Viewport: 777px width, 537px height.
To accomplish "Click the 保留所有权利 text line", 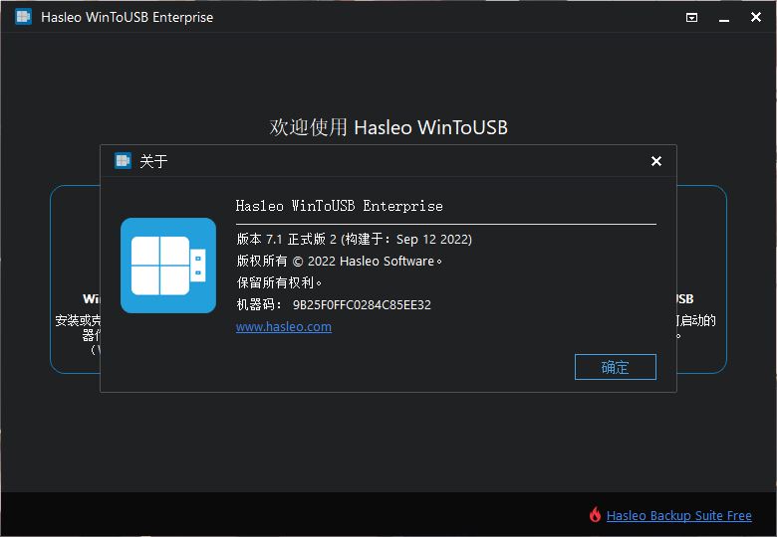I will point(279,282).
